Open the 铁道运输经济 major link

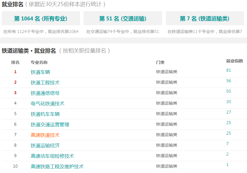[x=45, y=146]
